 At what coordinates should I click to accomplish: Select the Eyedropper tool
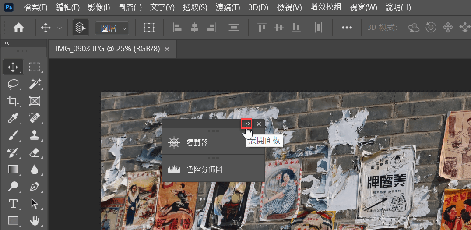click(x=13, y=118)
